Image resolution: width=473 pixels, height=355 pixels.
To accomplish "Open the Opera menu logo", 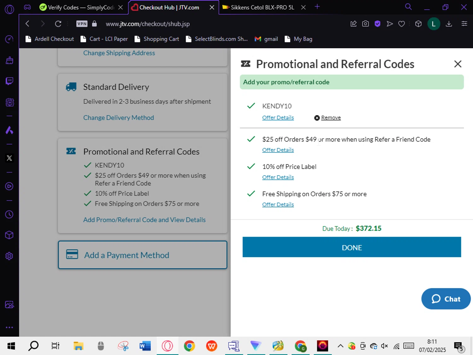I will pos(9,9).
